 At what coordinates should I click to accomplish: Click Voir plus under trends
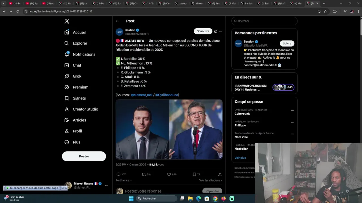240,158
